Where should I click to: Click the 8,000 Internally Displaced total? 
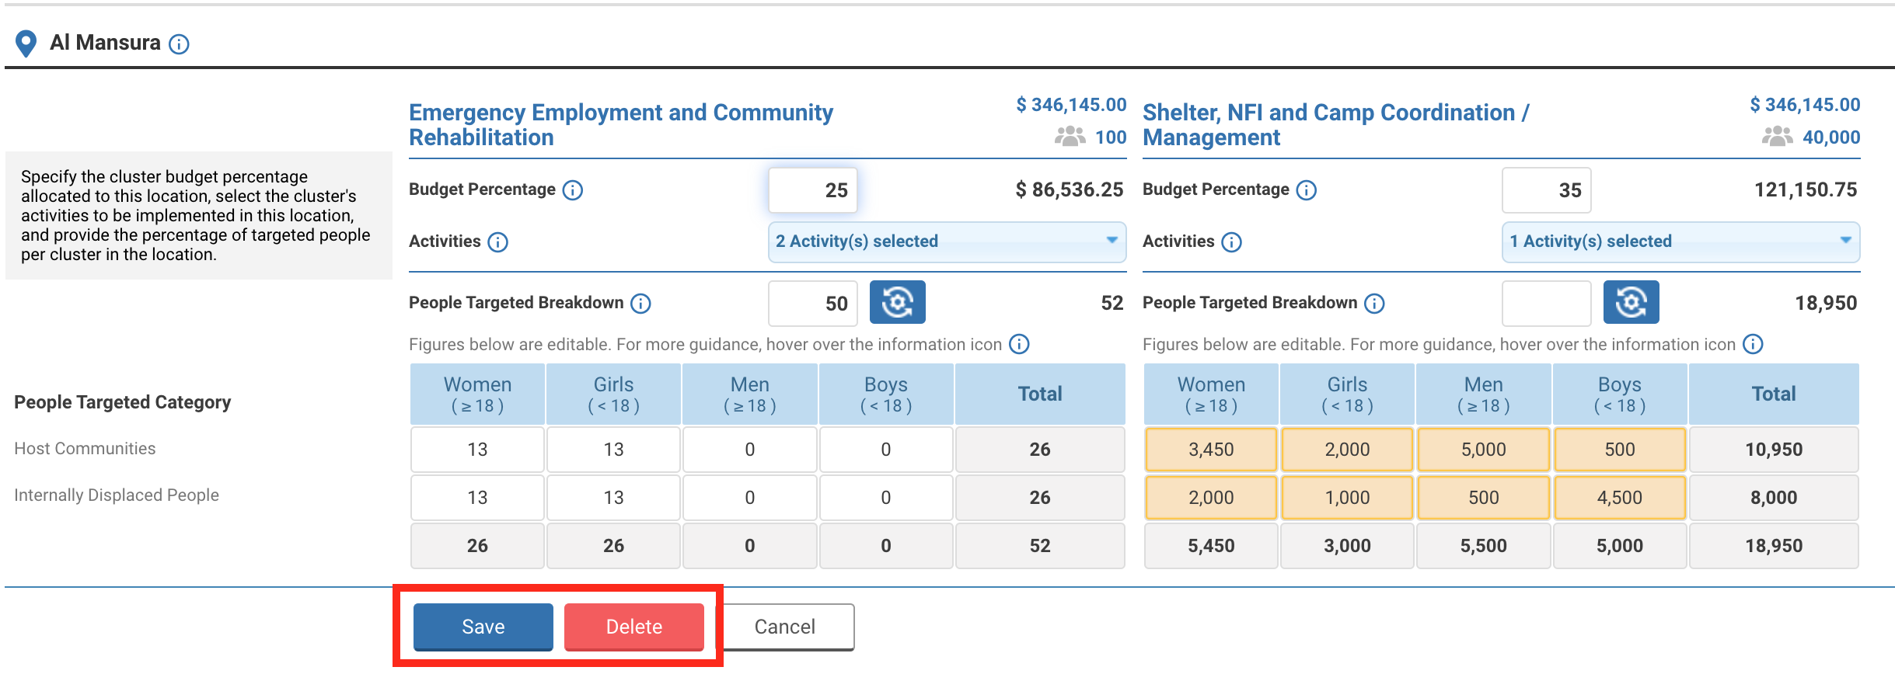[1773, 498]
